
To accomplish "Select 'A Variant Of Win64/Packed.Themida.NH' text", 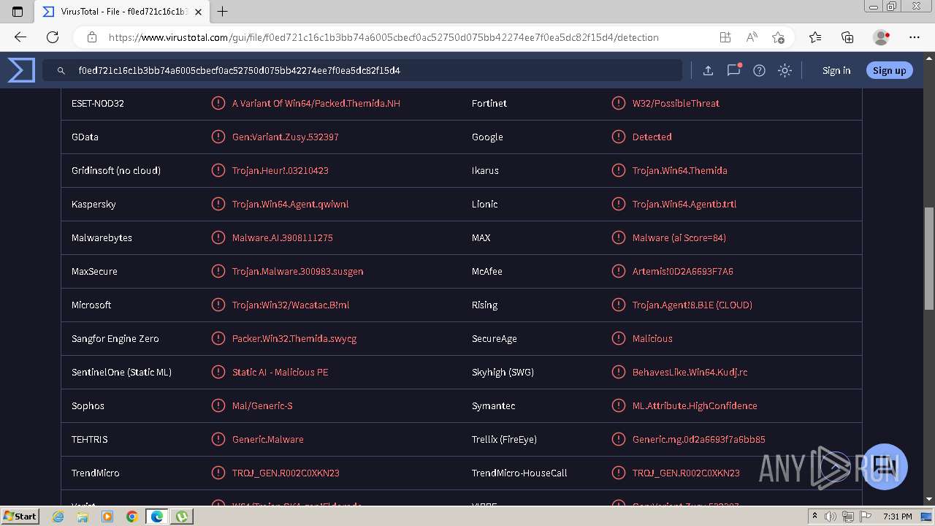I will click(x=316, y=103).
